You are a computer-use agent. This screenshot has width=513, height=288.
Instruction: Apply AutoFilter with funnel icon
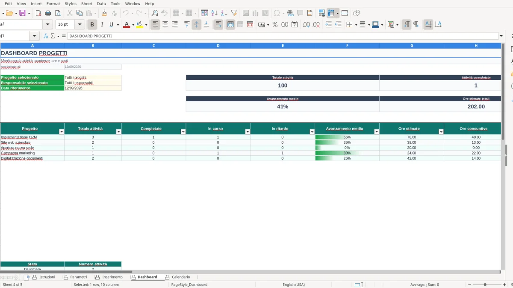tap(234, 13)
